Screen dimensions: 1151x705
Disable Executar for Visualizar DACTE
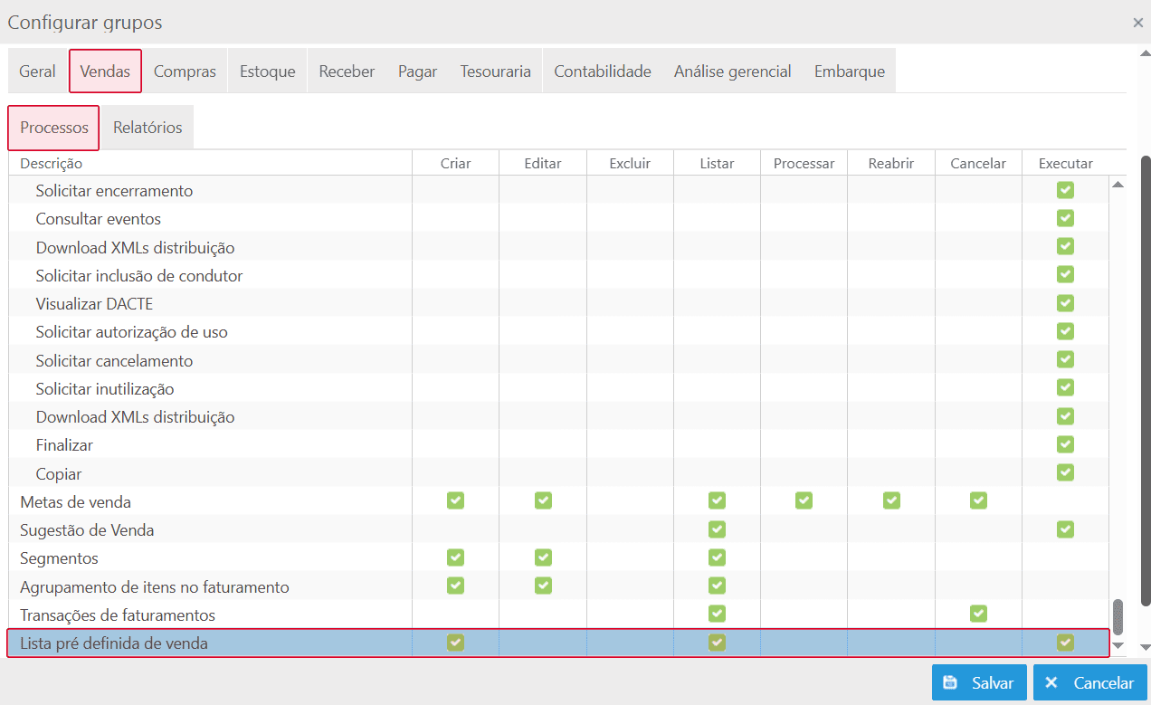(1065, 303)
